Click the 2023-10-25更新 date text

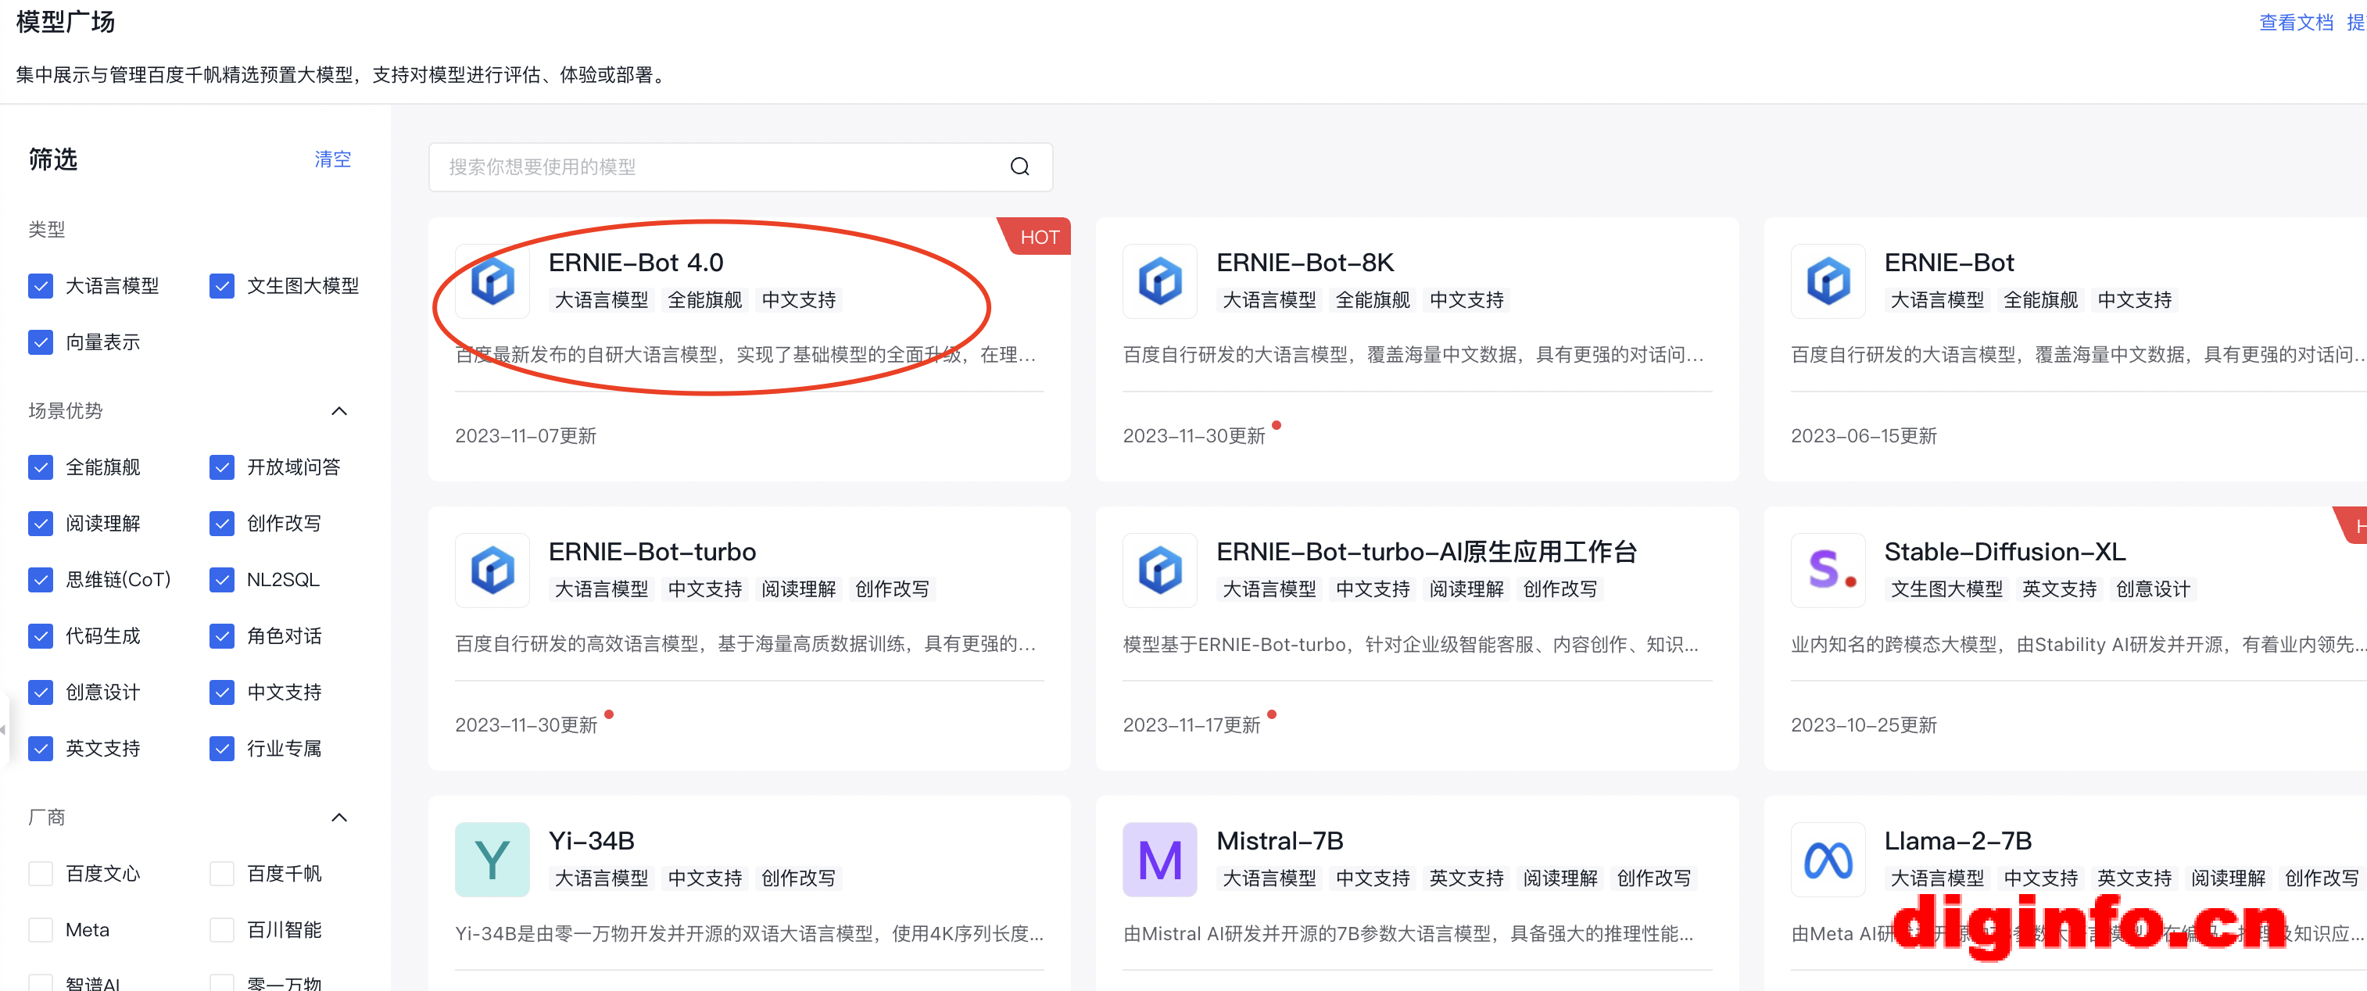click(1864, 724)
